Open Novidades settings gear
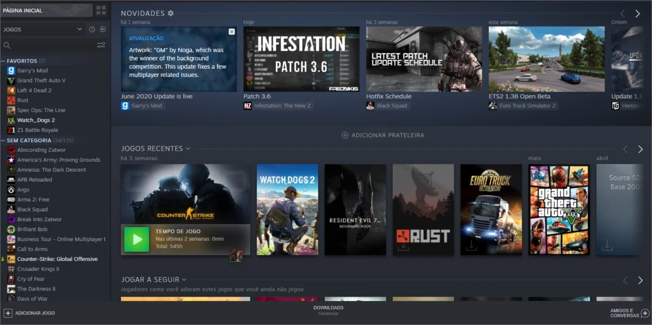Image resolution: width=652 pixels, height=325 pixels. (170, 13)
